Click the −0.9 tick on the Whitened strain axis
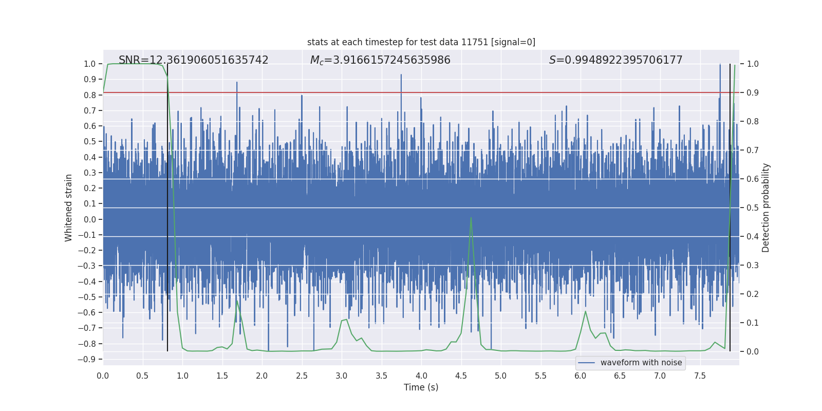The image size is (822, 411). click(87, 359)
